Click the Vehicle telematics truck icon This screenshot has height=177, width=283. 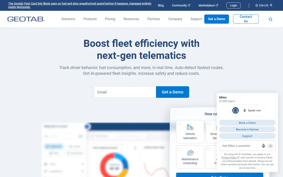click(190, 127)
